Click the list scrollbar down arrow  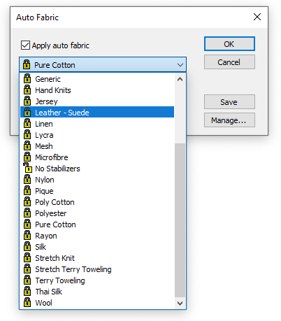pos(180,303)
